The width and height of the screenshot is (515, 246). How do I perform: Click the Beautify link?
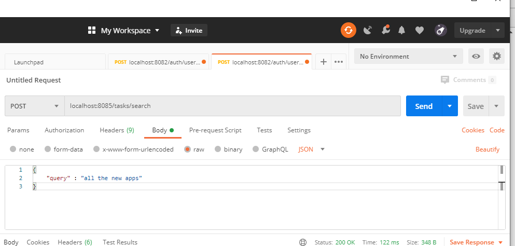tap(488, 149)
